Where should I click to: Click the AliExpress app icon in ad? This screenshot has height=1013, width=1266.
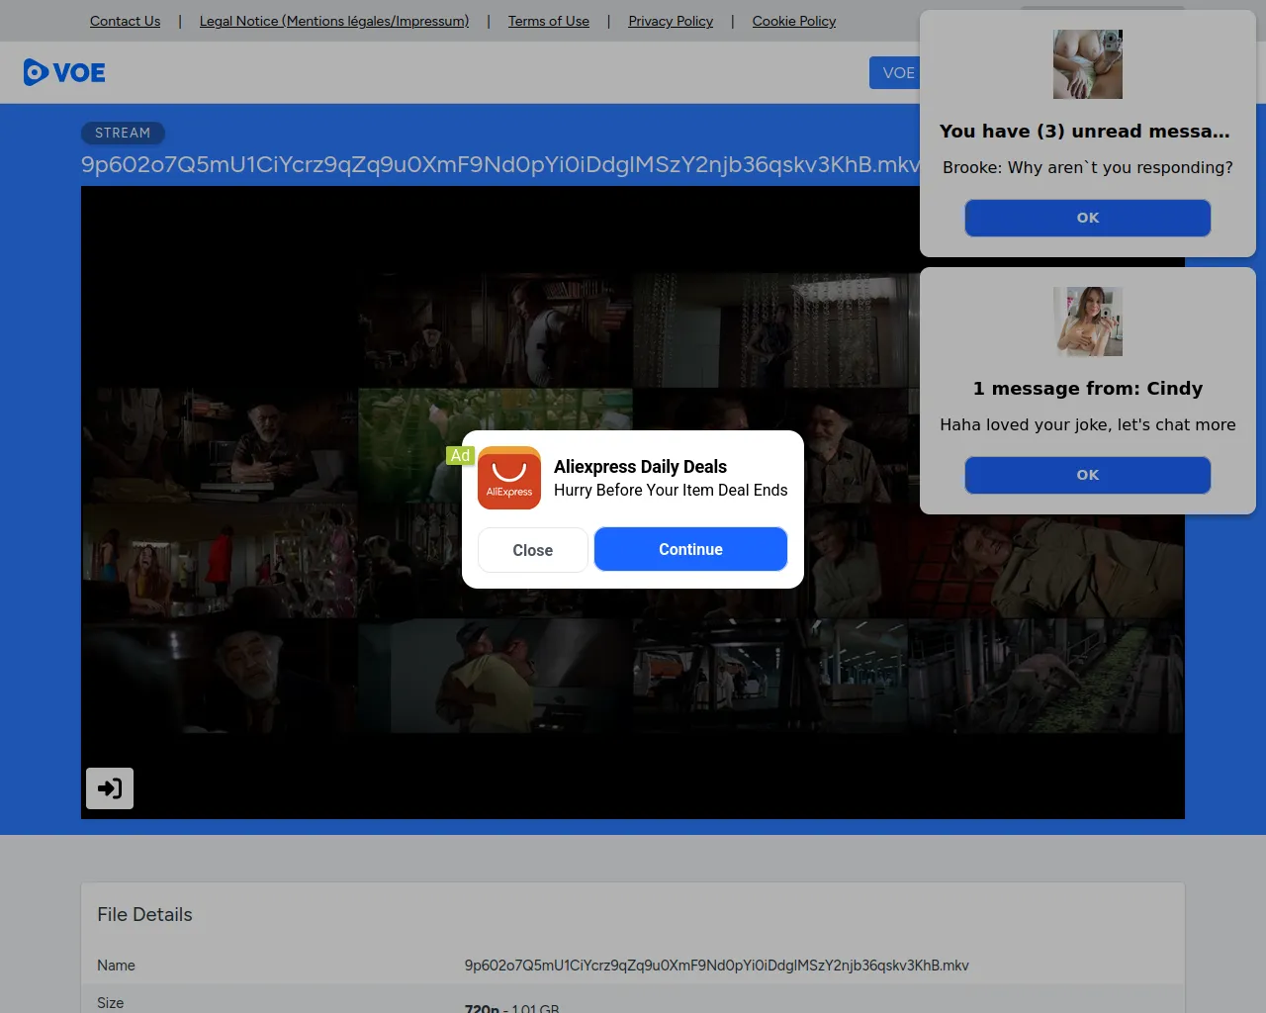[509, 479]
